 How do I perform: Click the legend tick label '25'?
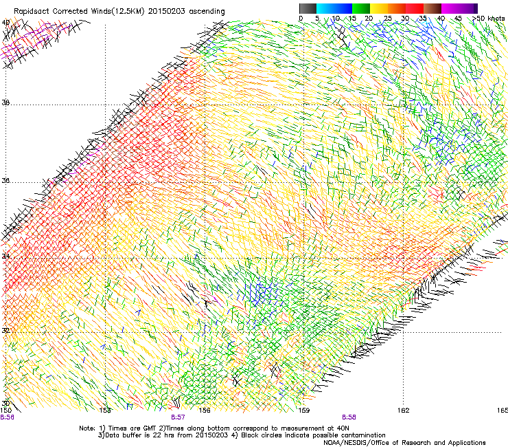[x=387, y=19]
